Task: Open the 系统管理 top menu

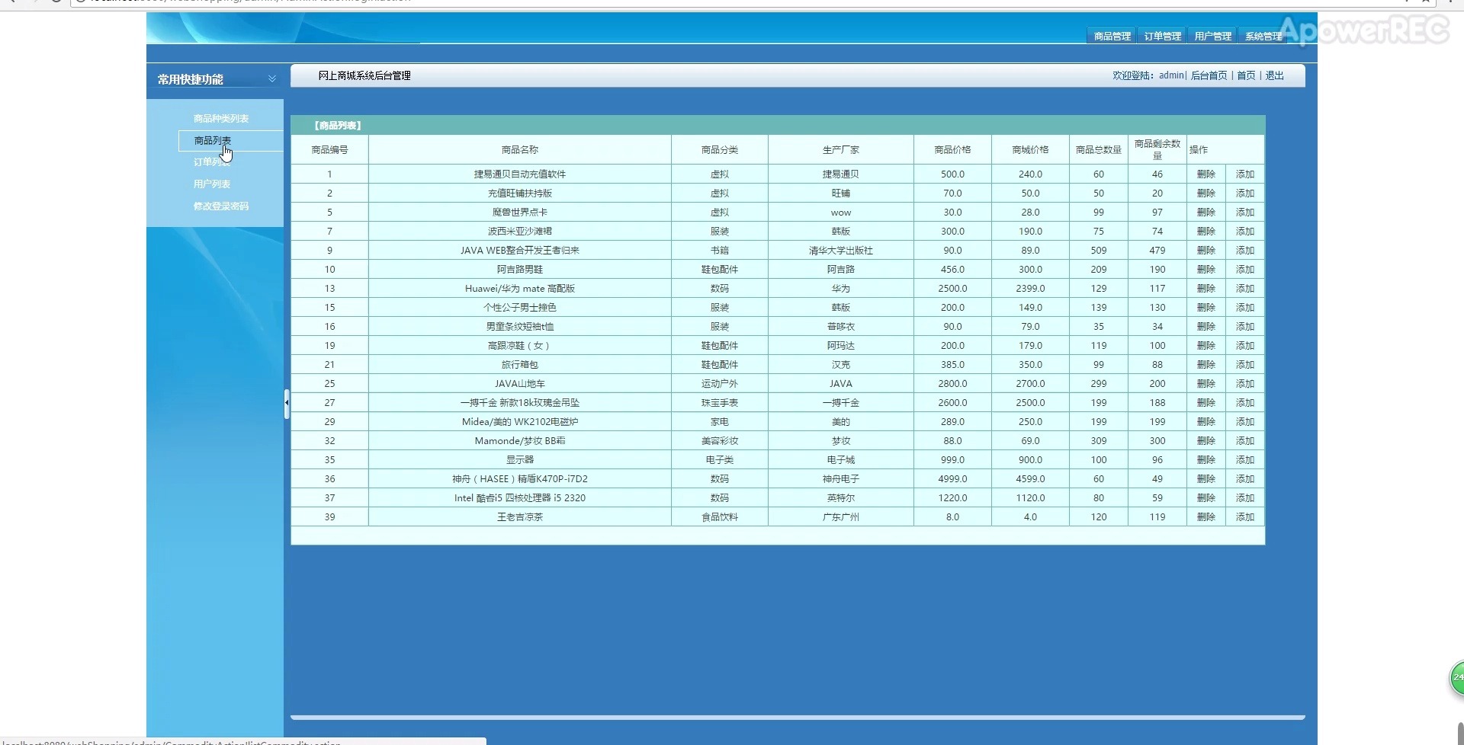Action: [1263, 36]
